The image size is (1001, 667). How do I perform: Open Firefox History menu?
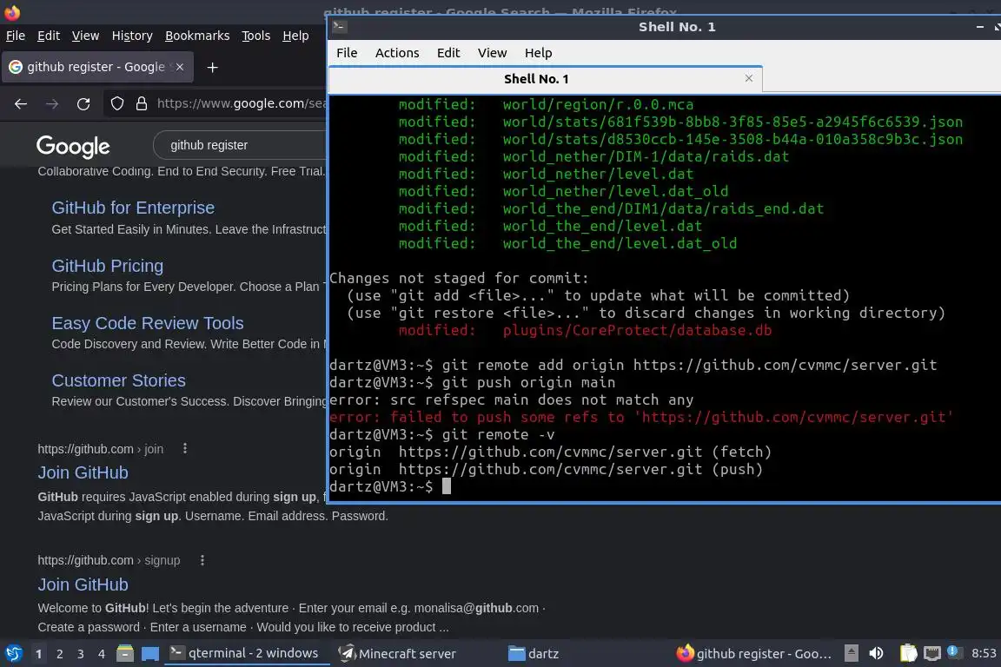pos(132,36)
